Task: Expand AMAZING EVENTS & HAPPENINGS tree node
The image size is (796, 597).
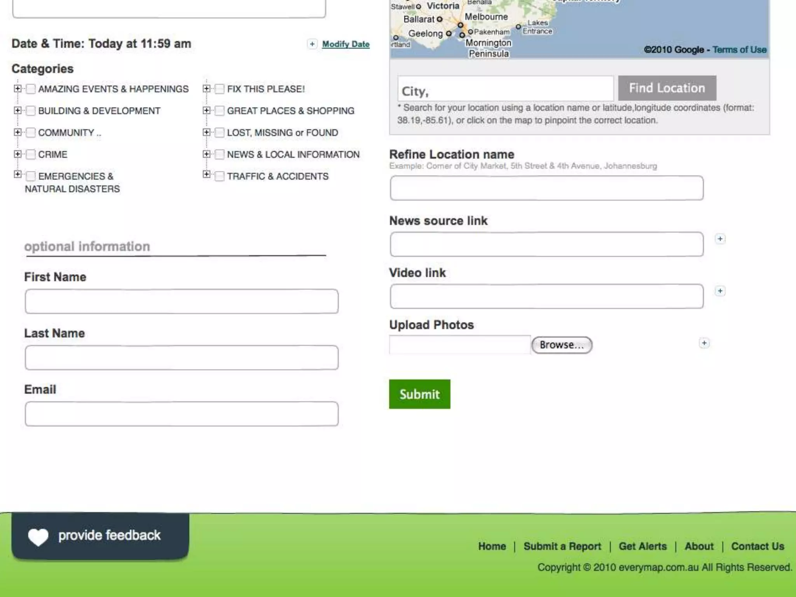Action: (17, 89)
